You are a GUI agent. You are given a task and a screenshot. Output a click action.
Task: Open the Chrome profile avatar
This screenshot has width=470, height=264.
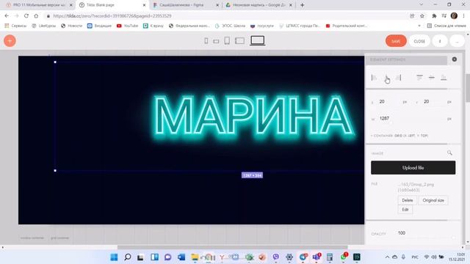(x=454, y=16)
